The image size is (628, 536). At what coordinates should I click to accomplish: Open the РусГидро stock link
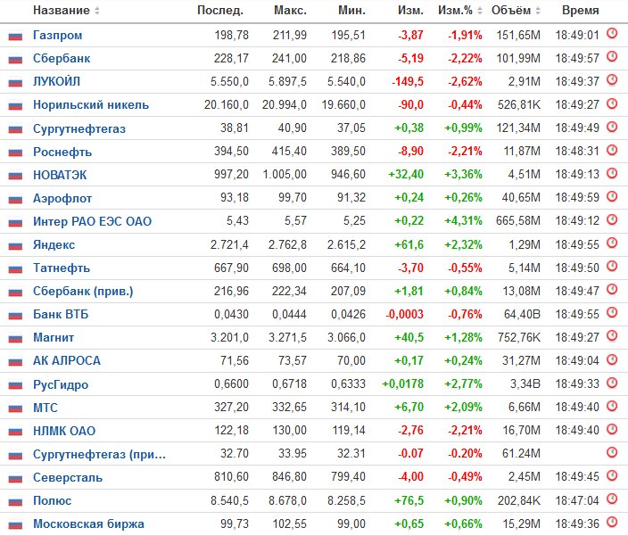click(x=61, y=384)
